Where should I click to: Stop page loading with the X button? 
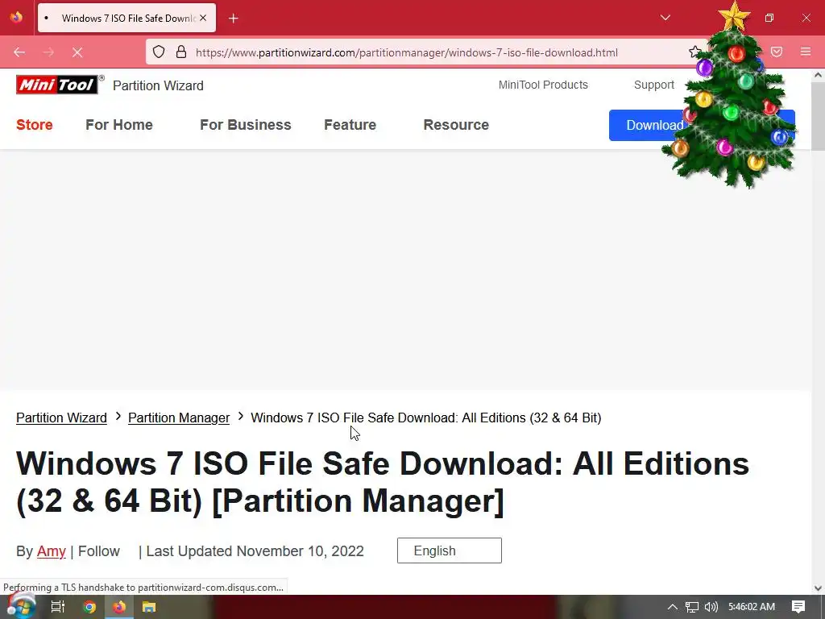point(77,52)
